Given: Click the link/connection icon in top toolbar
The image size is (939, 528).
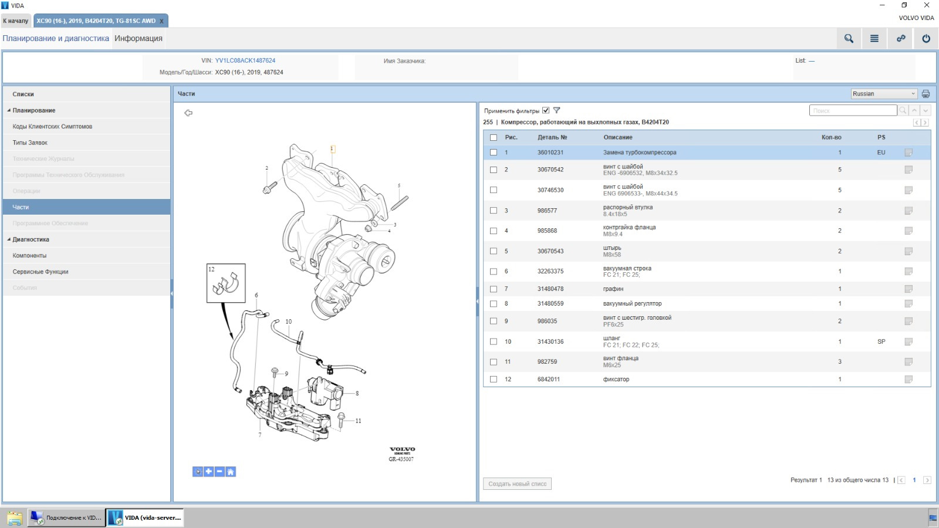Looking at the screenshot, I should pos(901,39).
